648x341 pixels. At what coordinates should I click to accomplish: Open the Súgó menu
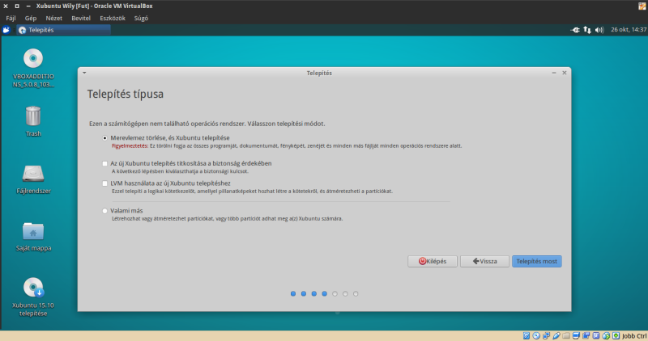click(141, 18)
